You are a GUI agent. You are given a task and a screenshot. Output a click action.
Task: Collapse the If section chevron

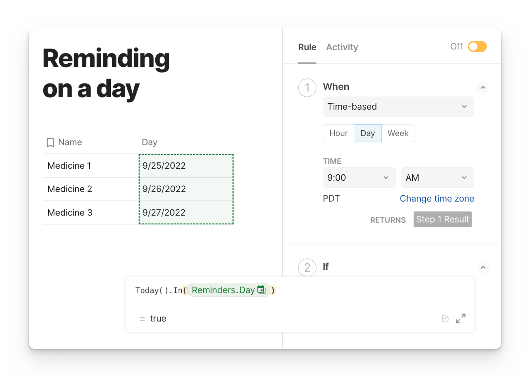[x=483, y=267]
